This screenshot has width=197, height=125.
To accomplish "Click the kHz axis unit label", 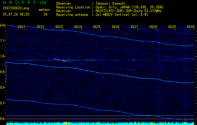I will (x=3, y=25).
